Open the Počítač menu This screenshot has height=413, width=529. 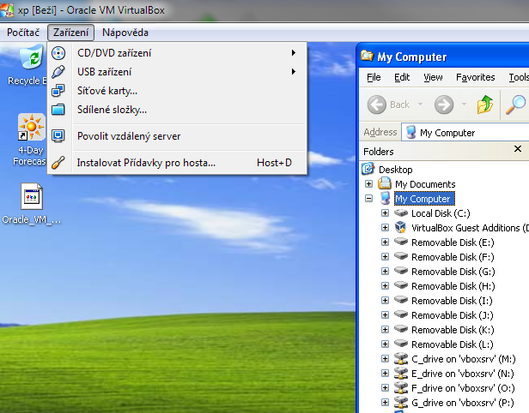coord(23,33)
